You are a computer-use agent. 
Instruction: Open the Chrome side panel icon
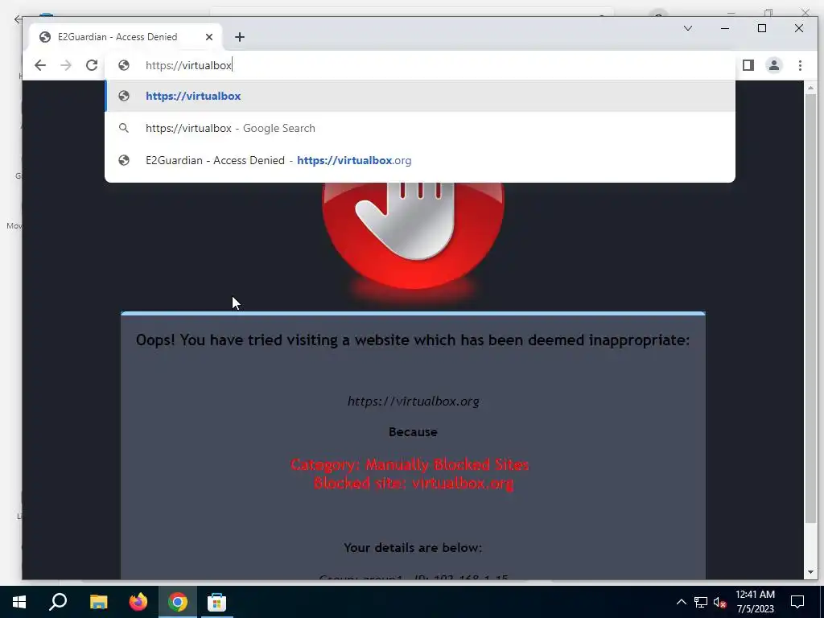tap(748, 65)
